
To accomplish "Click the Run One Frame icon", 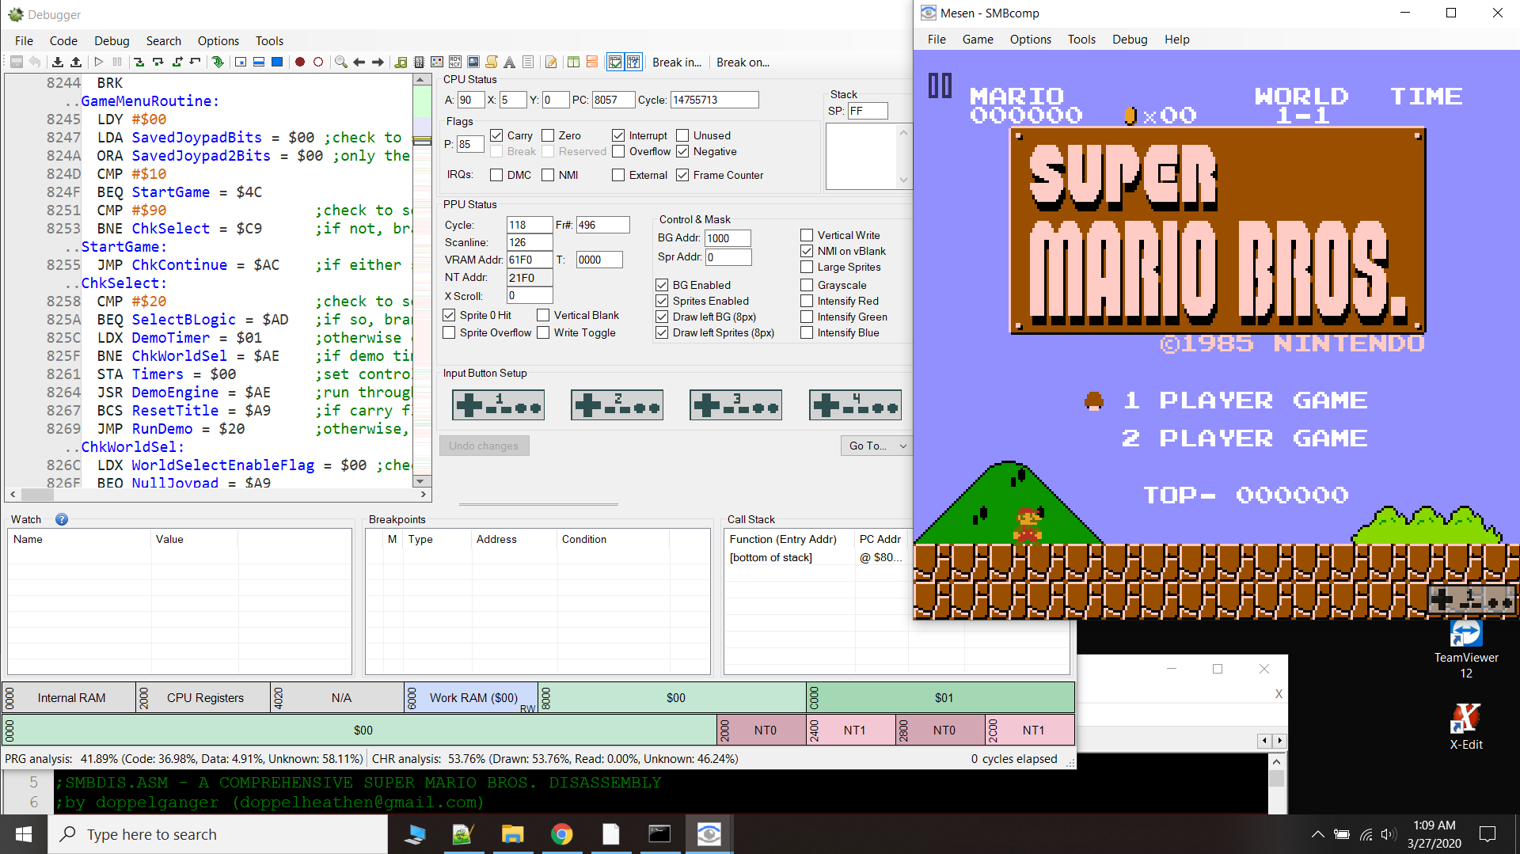I will point(277,62).
